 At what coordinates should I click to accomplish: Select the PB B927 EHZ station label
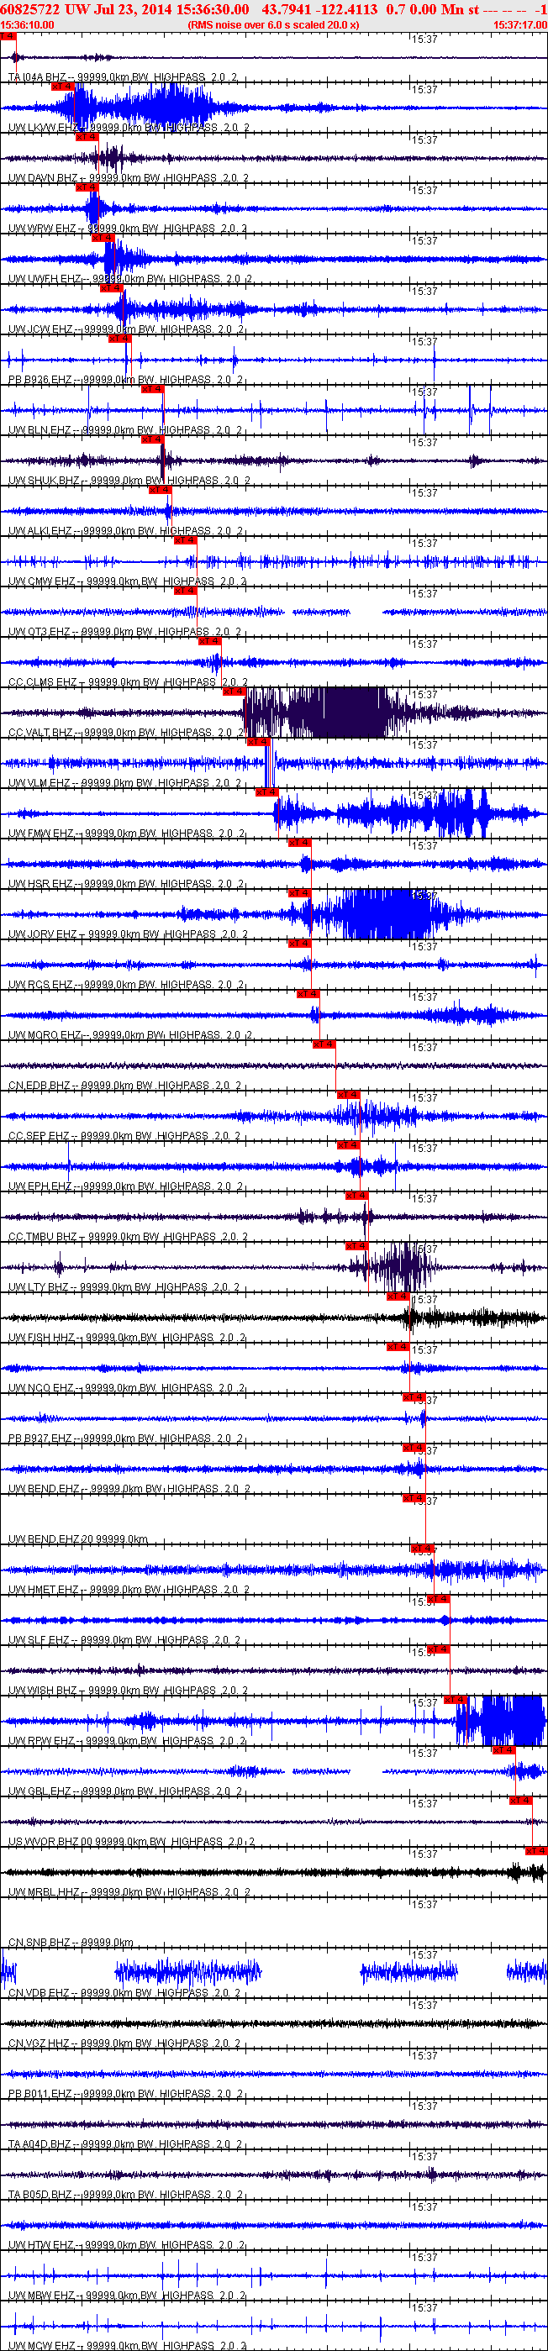[125, 1438]
